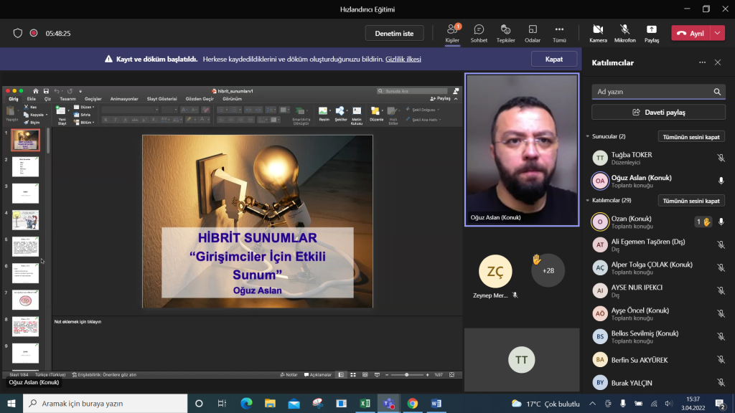The image size is (735, 413).
Task: Collapse the Sunucular (2) section
Action: pos(587,136)
